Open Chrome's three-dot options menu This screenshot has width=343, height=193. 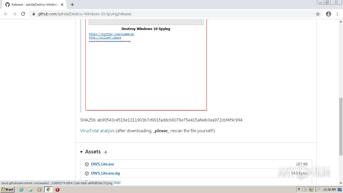coord(337,14)
